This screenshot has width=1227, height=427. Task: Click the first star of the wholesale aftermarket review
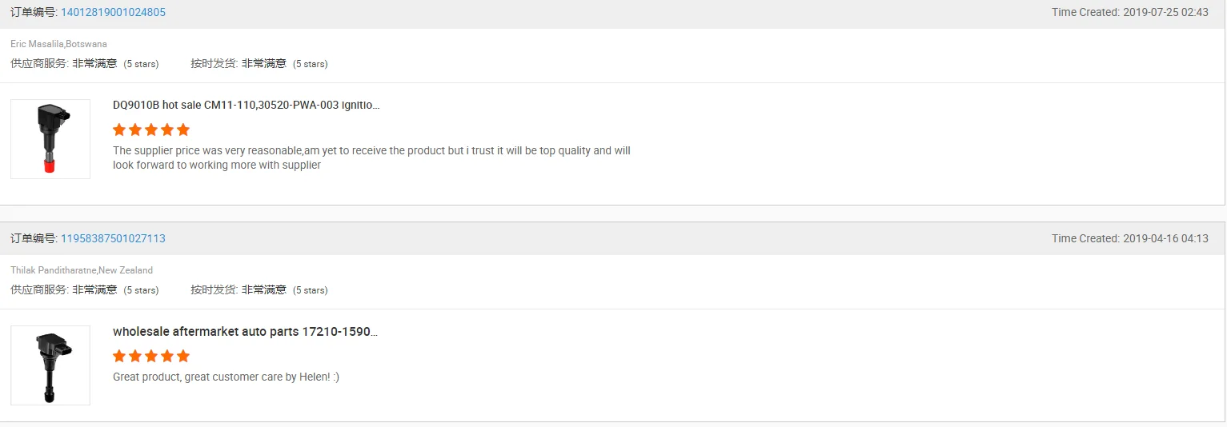point(119,356)
